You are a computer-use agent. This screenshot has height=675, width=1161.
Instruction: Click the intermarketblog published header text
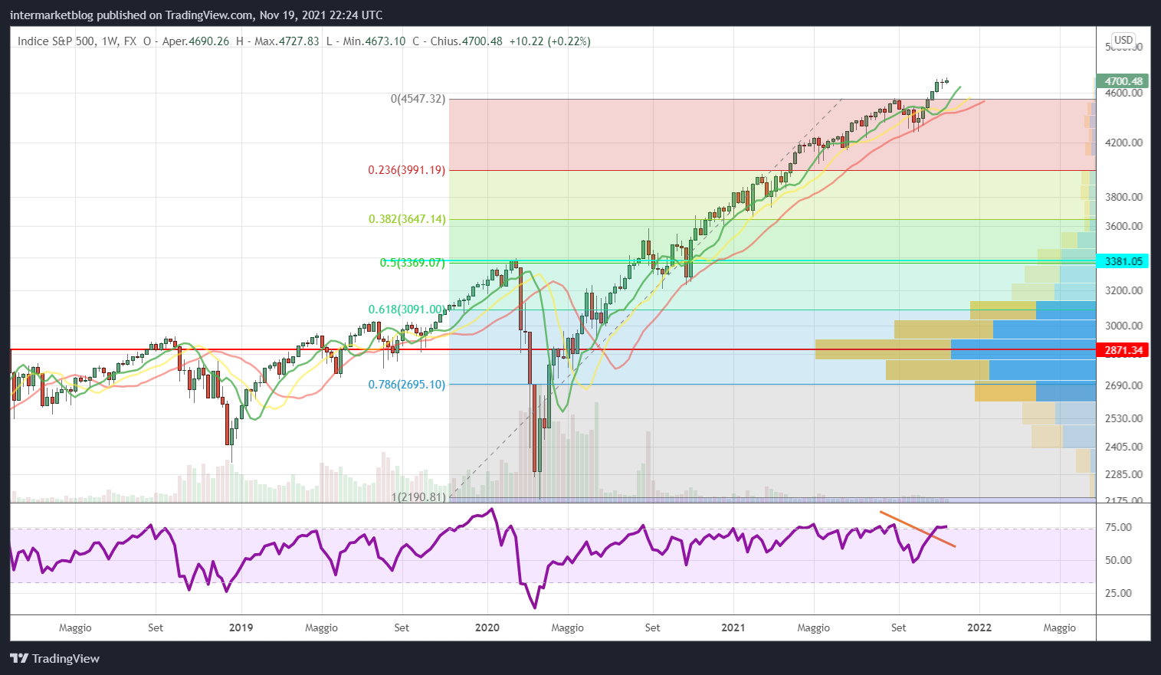(x=196, y=15)
